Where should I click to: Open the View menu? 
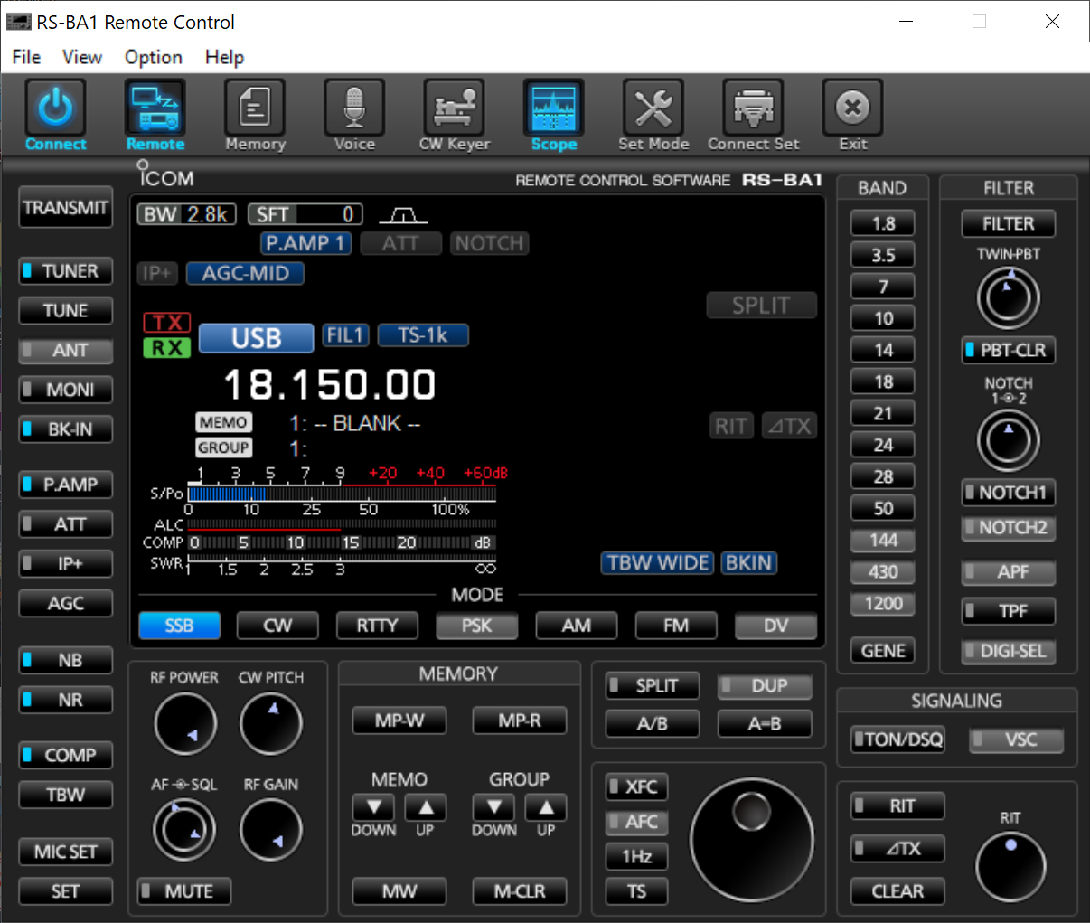81,57
